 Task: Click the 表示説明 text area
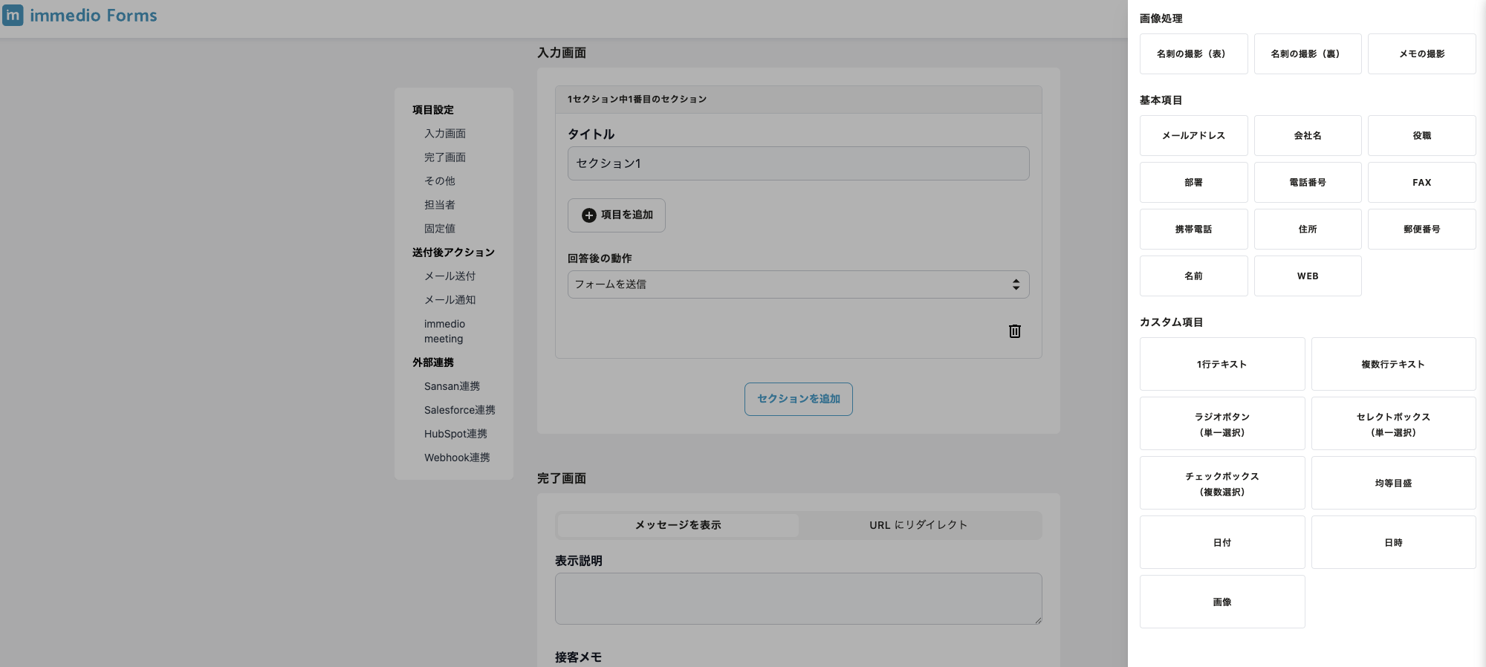click(x=798, y=599)
